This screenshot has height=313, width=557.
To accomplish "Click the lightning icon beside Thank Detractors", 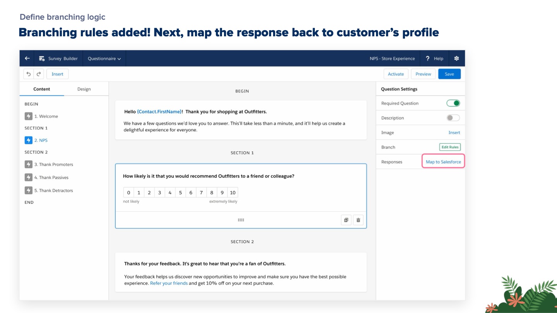I will (28, 191).
